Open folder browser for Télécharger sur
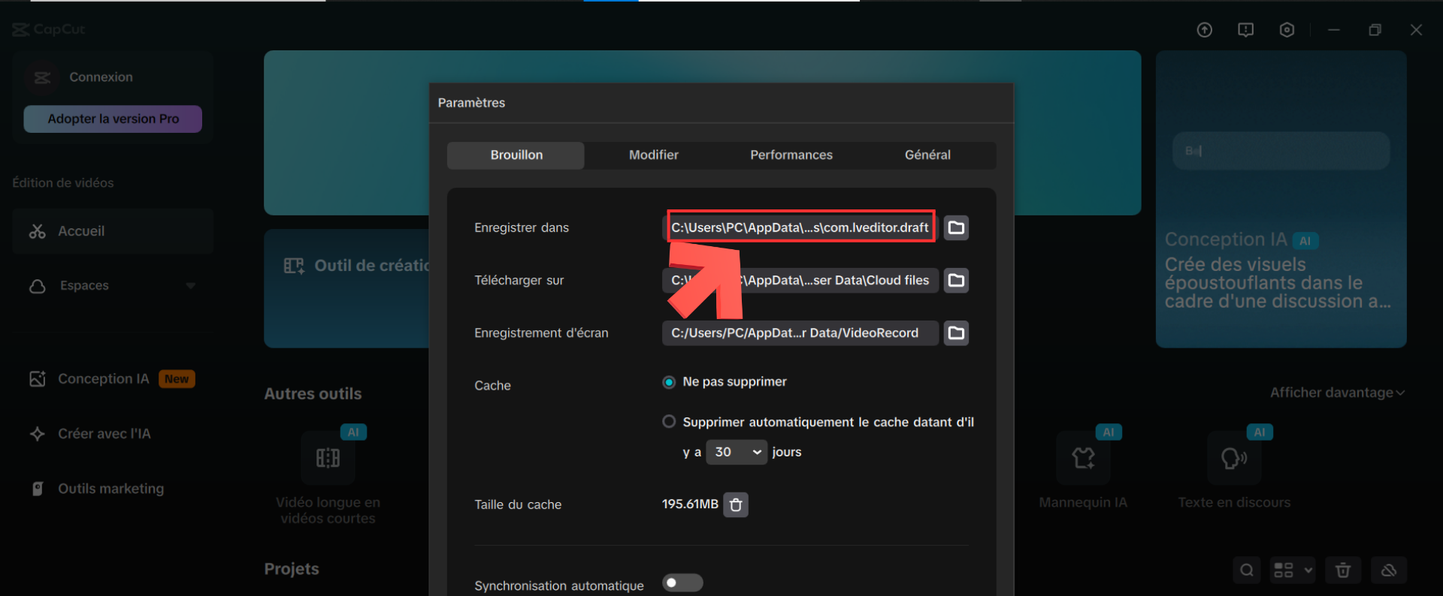The height and width of the screenshot is (596, 1443). click(956, 280)
